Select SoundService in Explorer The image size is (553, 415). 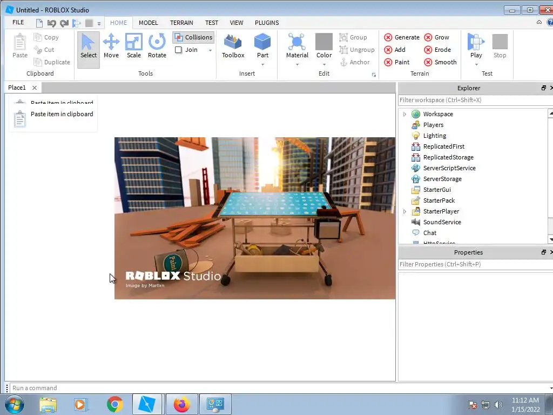[x=442, y=222]
